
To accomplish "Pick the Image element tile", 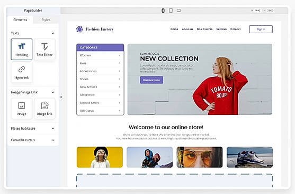I will tap(22, 109).
